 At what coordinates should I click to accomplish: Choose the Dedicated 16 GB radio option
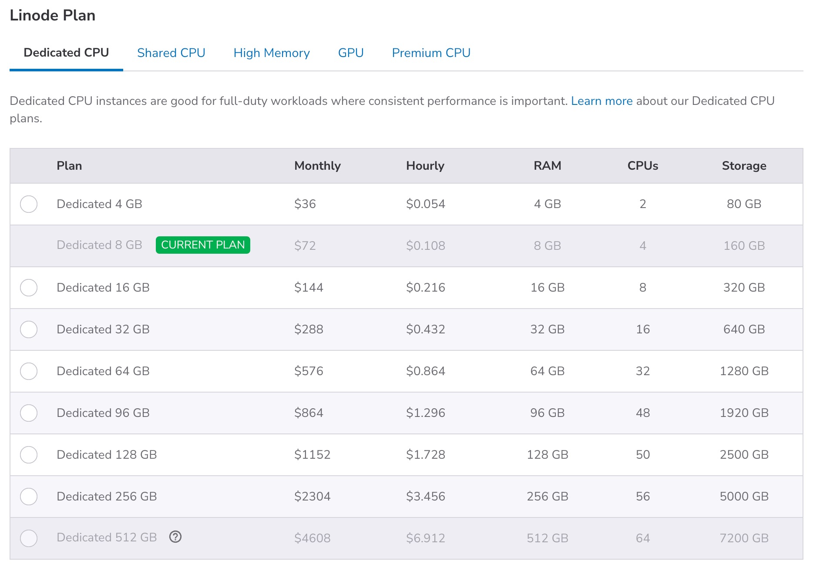pos(29,288)
